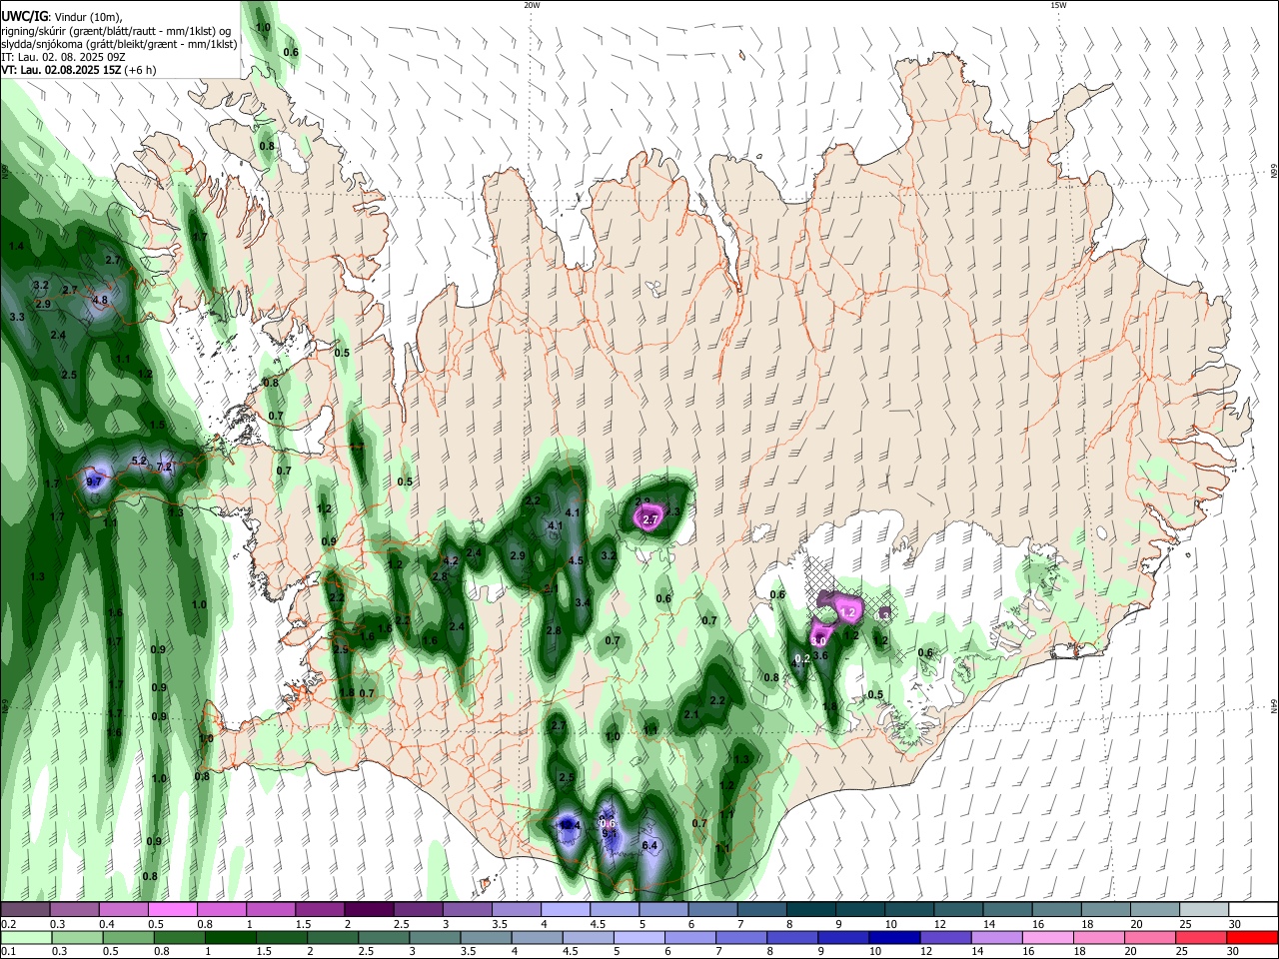Image resolution: width=1279 pixels, height=959 pixels.
Task: Select the top-row dark purple 2 swatch
Action: tap(369, 909)
